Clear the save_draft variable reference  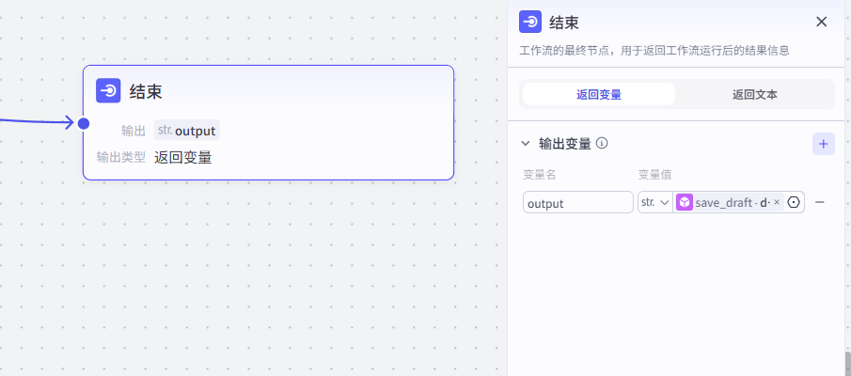click(x=777, y=202)
